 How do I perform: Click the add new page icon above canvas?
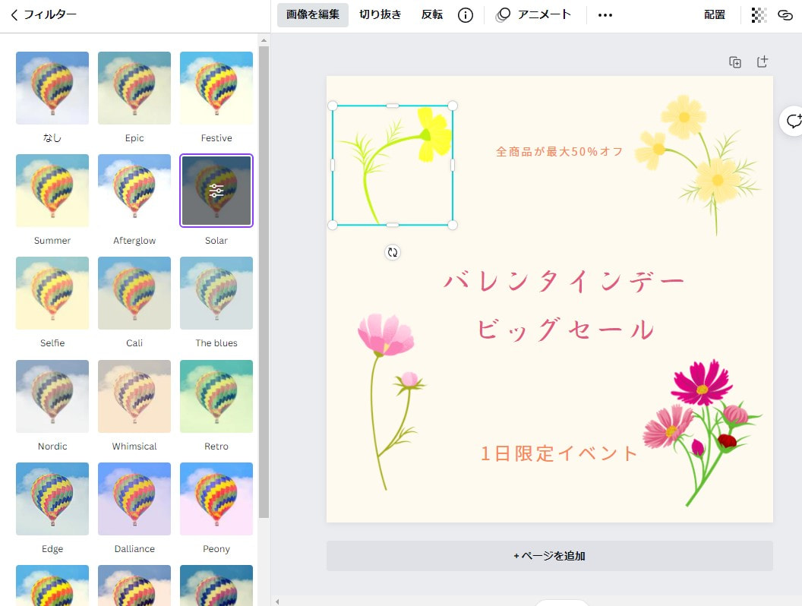[x=763, y=62]
